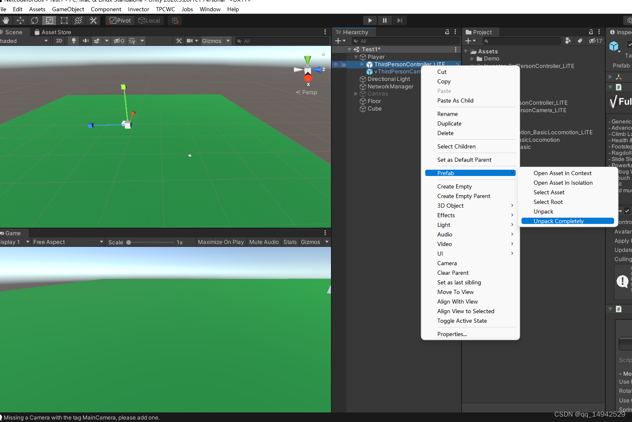
Task: Click Mute Audio button in Game view
Action: click(x=264, y=242)
